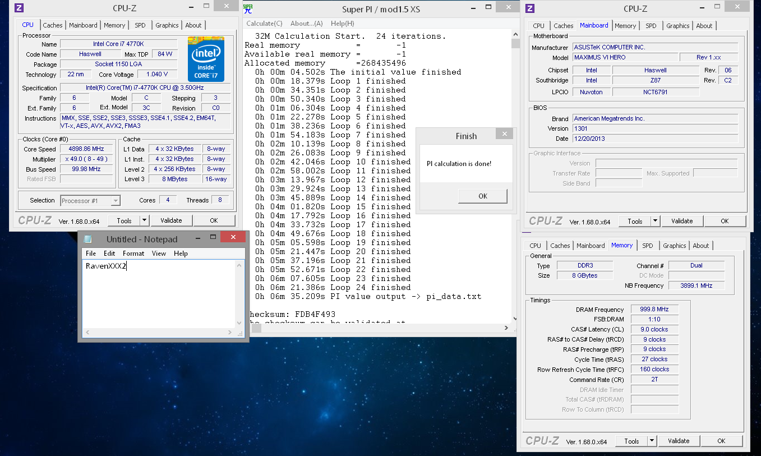Close the Finish dialog with X button

tap(504, 133)
